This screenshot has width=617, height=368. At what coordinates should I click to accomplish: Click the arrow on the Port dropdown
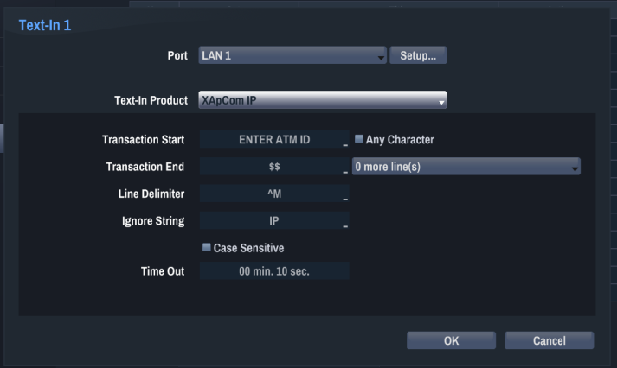381,58
